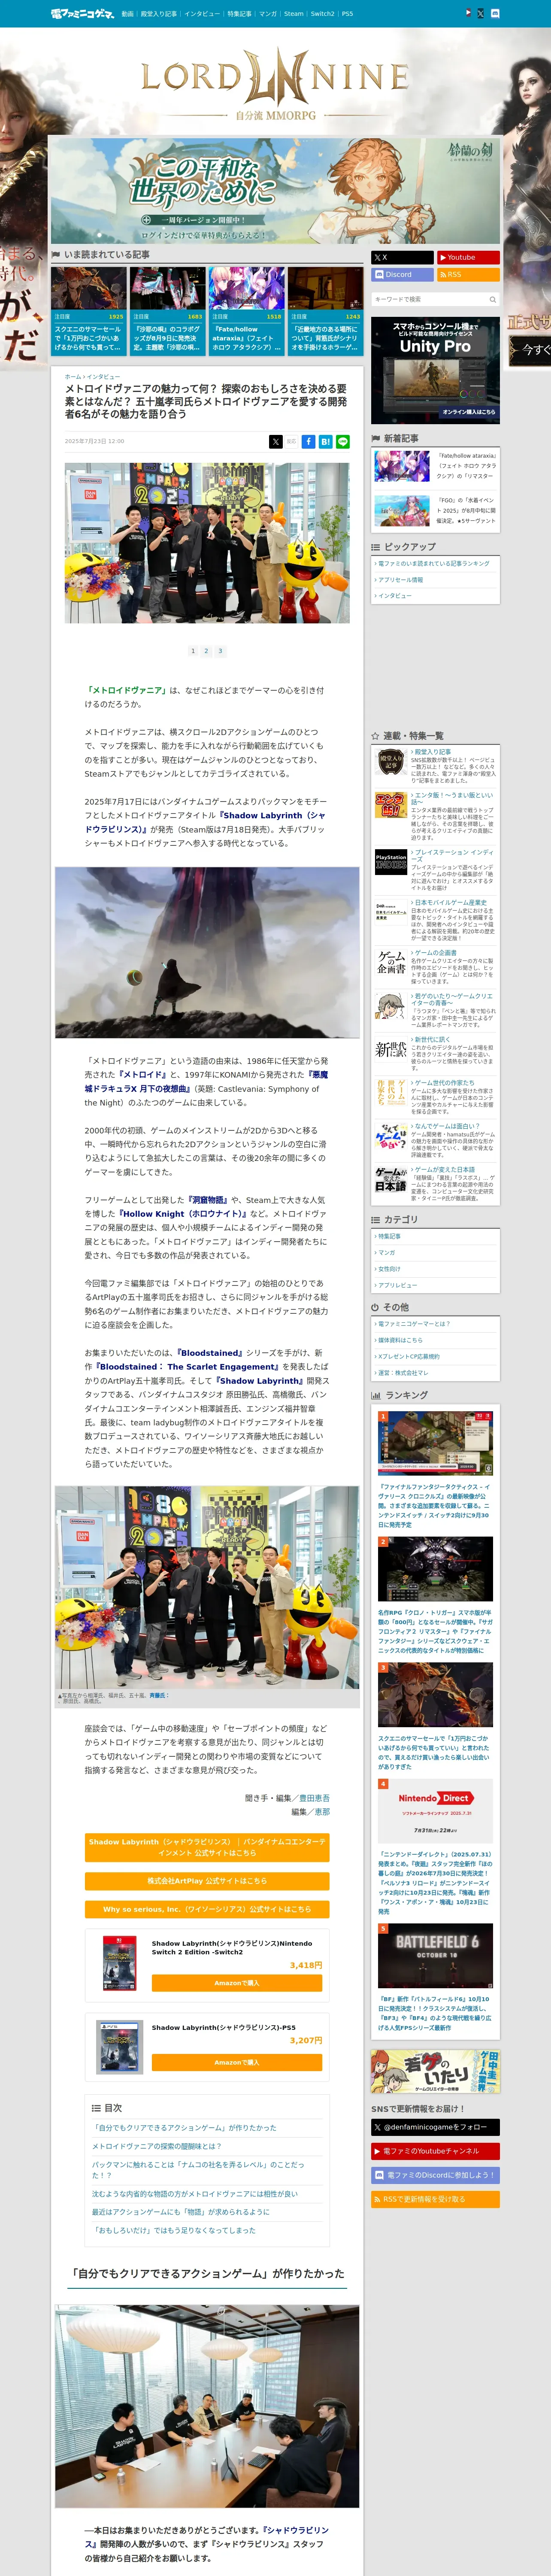Image resolution: width=551 pixels, height=2576 pixels.
Task: Go to article page 3
Action: coord(220,651)
